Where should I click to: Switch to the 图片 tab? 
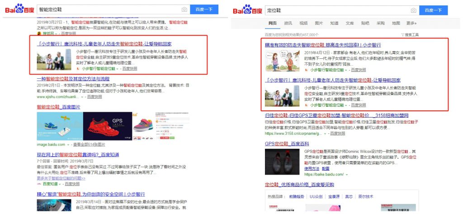point(319,24)
